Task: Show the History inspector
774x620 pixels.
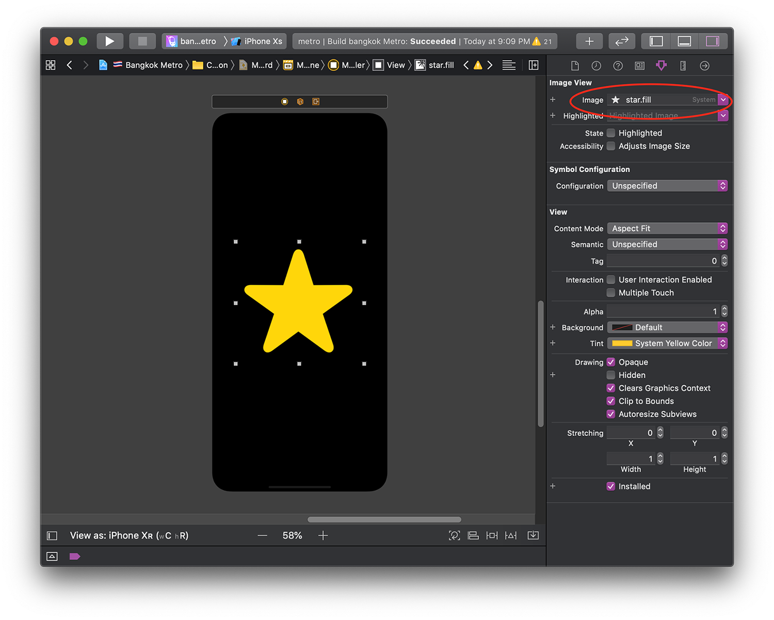Action: [596, 66]
